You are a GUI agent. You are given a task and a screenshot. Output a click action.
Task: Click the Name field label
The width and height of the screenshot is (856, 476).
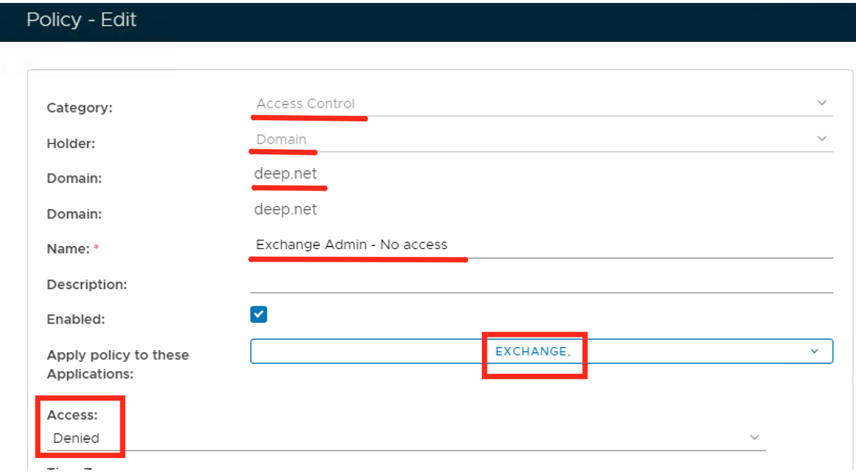click(x=68, y=249)
